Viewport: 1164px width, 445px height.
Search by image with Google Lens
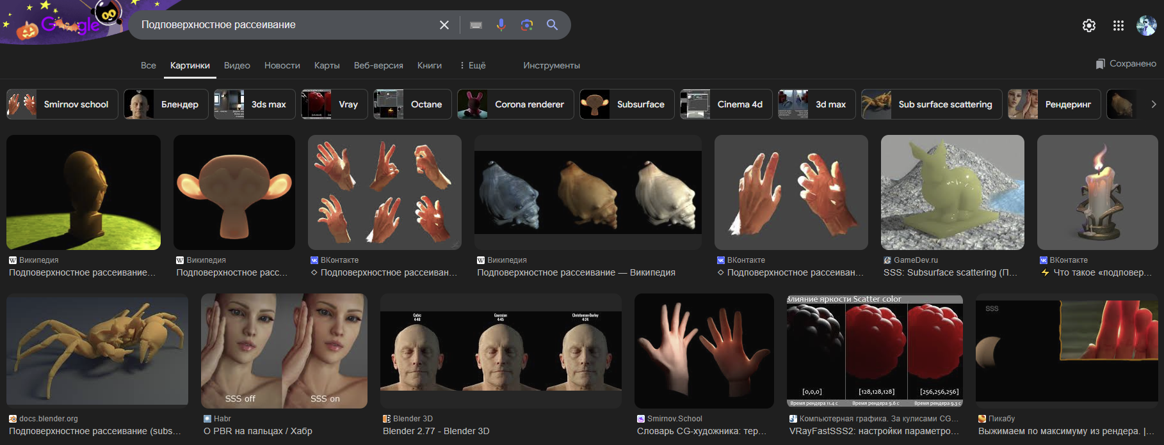(526, 25)
